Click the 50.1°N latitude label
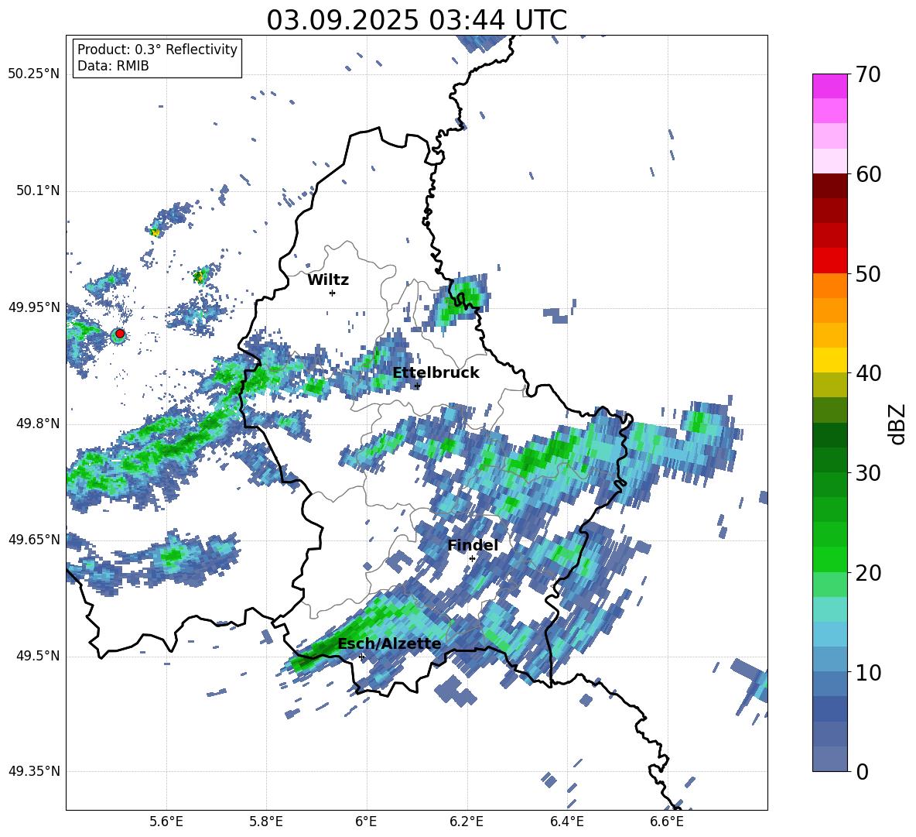 [x=37, y=190]
